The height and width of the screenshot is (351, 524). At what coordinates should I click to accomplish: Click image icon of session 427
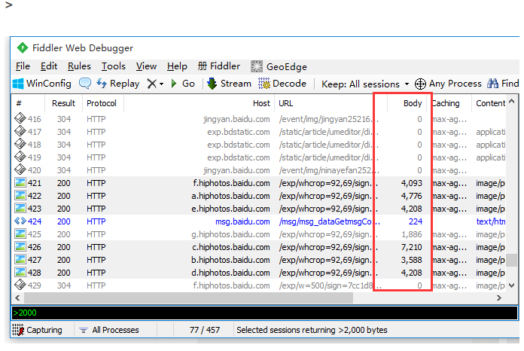click(x=20, y=259)
